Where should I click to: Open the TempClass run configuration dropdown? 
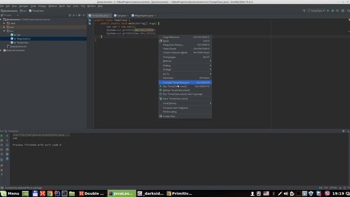tap(316, 11)
